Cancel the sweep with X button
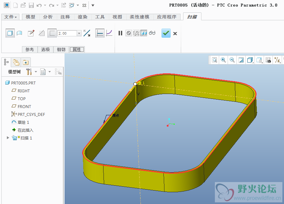The height and width of the screenshot is (204, 284). [175, 33]
